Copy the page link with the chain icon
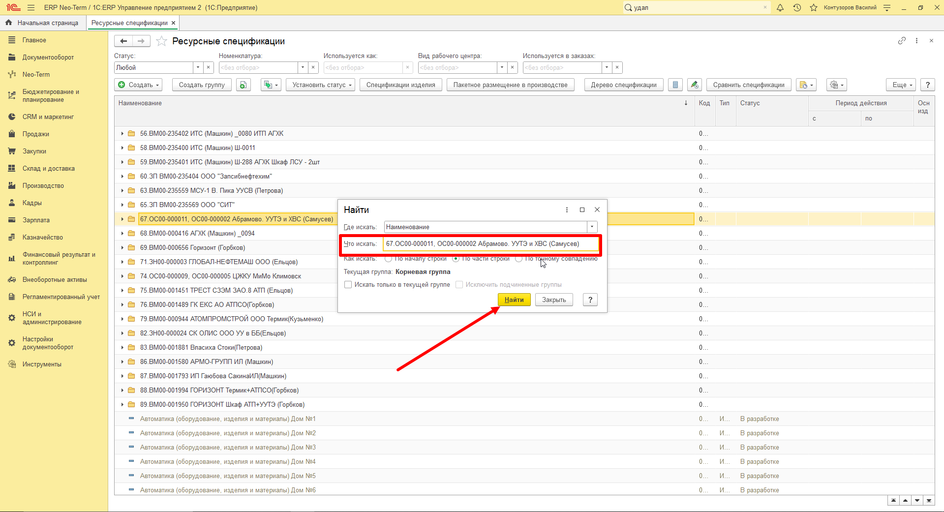The width and height of the screenshot is (944, 512). pos(902,41)
